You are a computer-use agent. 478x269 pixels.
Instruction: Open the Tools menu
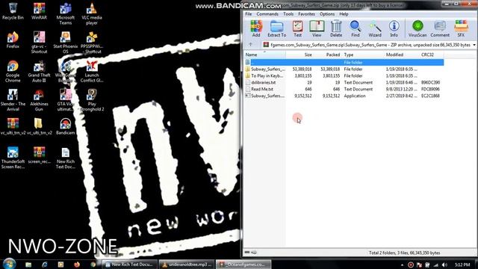pos(288,14)
